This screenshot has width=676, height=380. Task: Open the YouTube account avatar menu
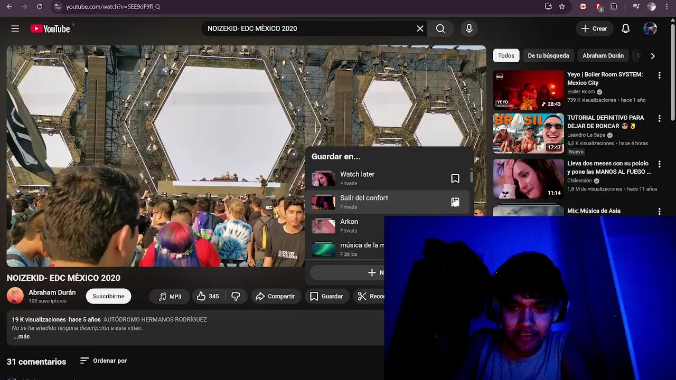650,28
